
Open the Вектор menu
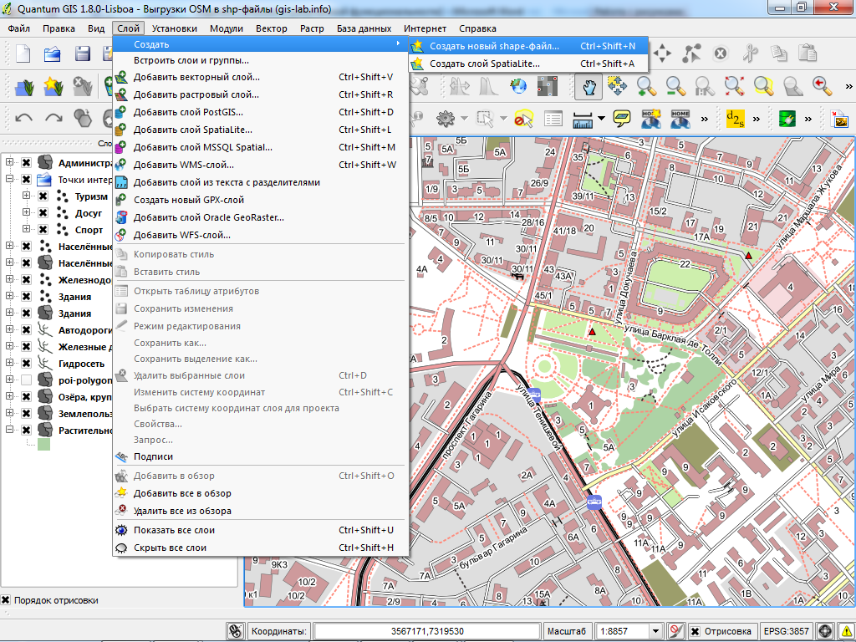click(272, 28)
